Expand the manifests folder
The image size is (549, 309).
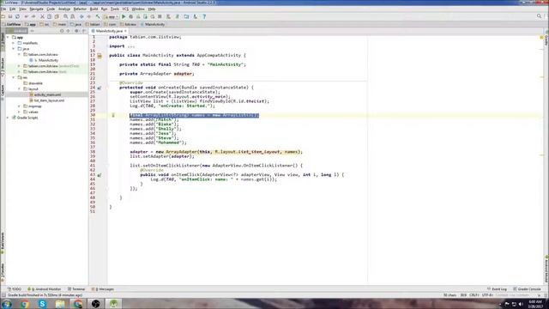[14, 43]
